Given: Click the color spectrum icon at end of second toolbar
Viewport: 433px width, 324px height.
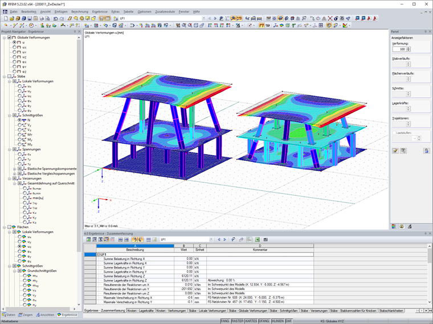Looking at the screenshot, I should click(345, 26).
